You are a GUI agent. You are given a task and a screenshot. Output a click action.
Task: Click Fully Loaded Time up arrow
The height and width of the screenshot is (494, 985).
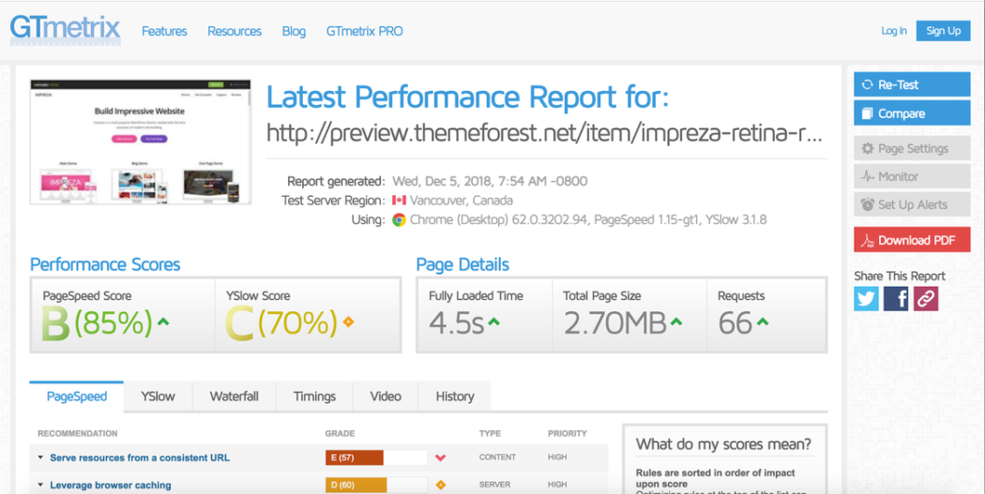493,322
